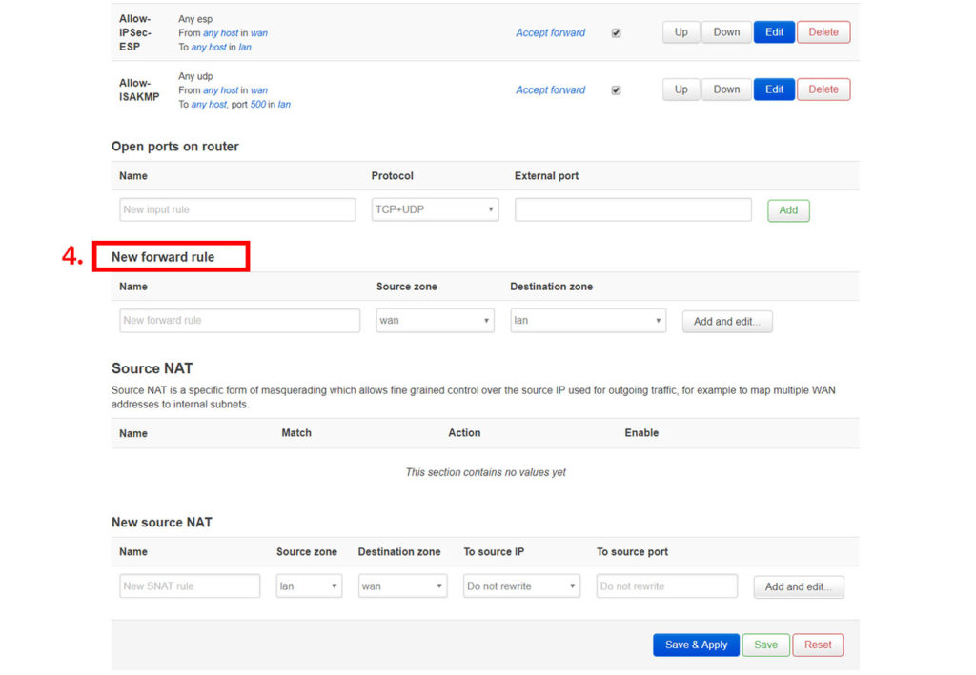Image resolution: width=976 pixels, height=675 pixels.
Task: Delete the Allow-ISAKMP rule
Action: point(823,89)
